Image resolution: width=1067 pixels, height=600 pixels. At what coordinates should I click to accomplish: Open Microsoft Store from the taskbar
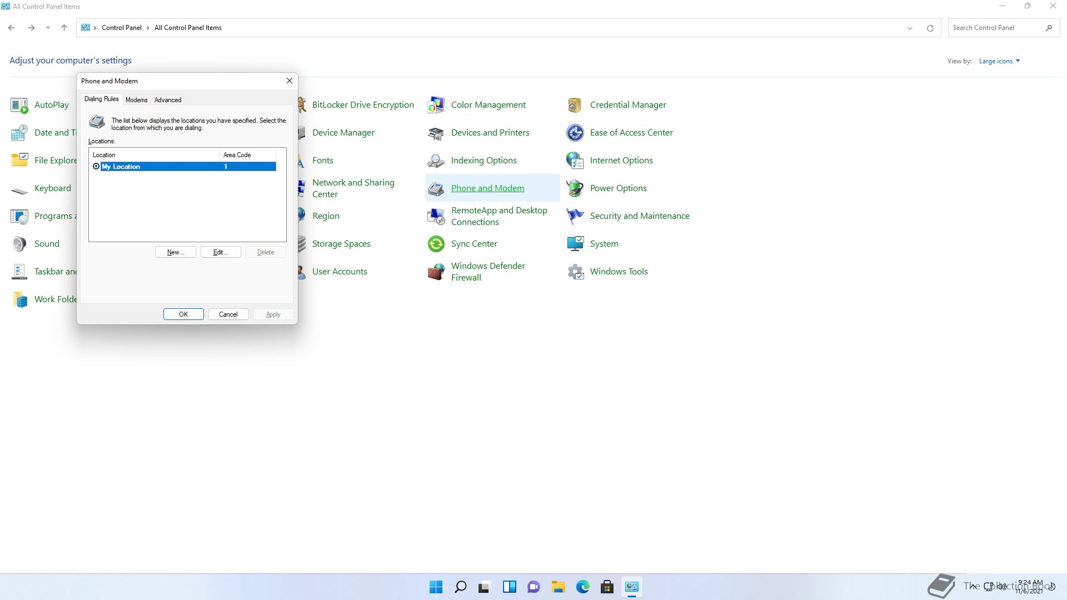[x=607, y=587]
